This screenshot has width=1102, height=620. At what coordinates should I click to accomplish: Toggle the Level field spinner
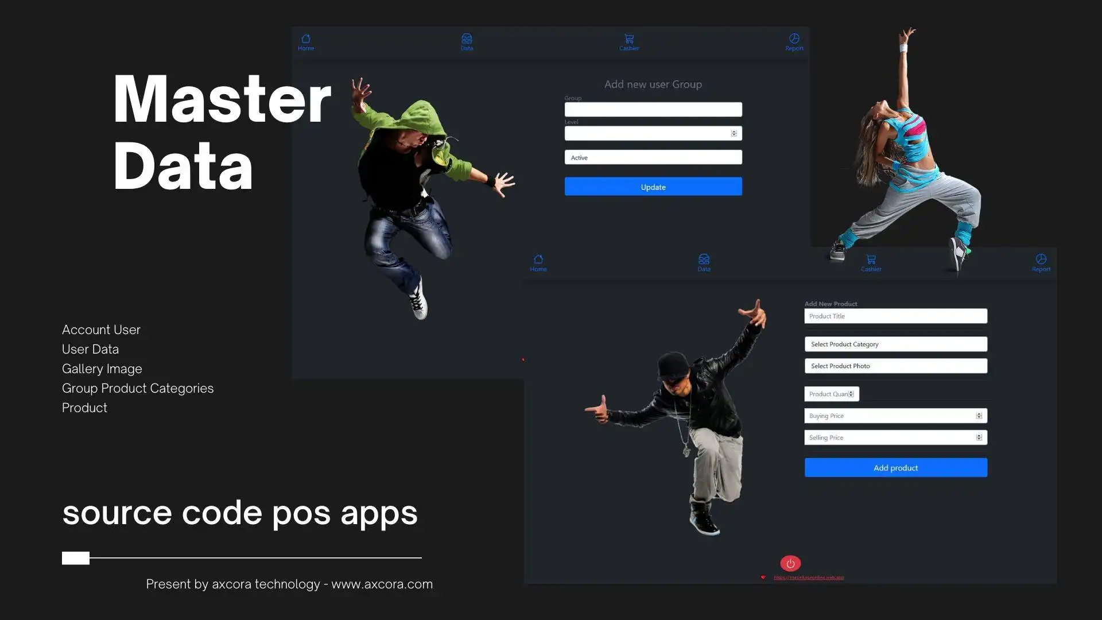(x=734, y=133)
